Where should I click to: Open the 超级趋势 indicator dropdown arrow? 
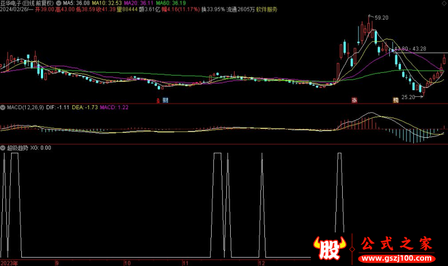[3, 148]
